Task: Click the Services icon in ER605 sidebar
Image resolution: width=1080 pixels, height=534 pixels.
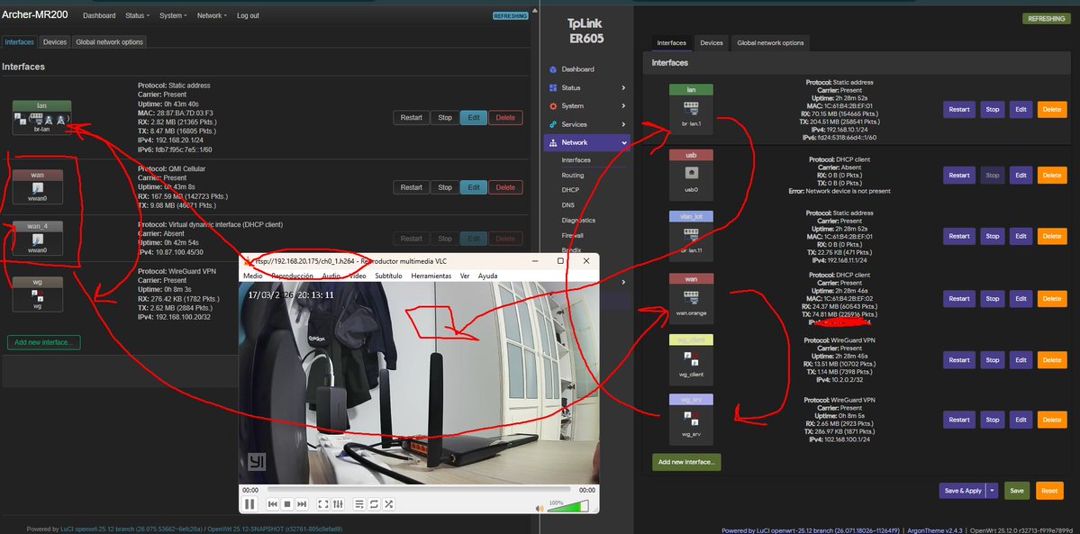Action: pos(553,124)
